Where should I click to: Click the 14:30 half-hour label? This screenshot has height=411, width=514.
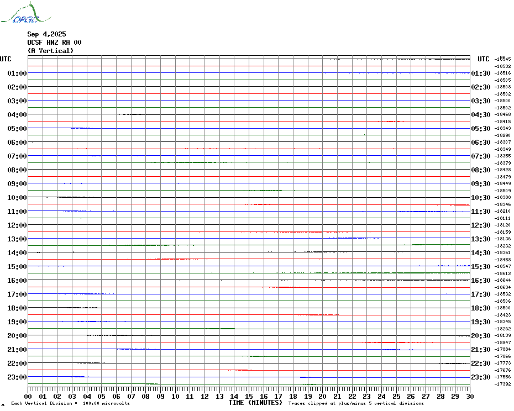pos(481,252)
